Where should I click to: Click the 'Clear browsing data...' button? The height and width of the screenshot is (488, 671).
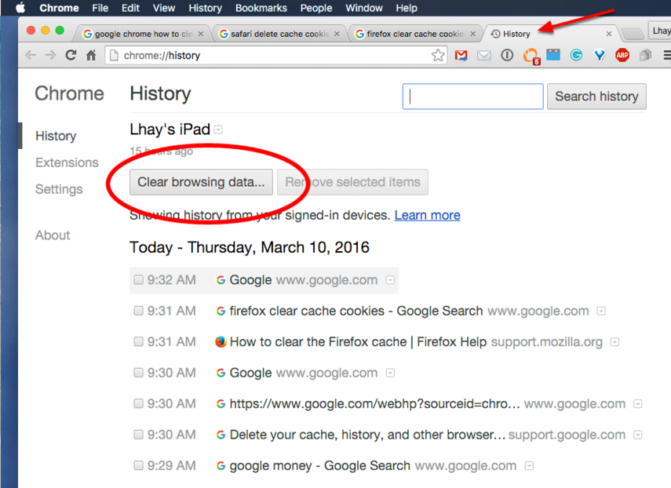201,182
